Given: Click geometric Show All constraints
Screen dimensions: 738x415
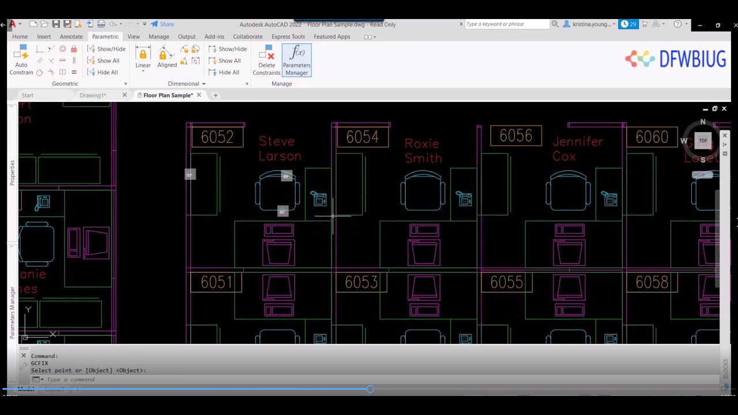Looking at the screenshot, I should click(103, 61).
